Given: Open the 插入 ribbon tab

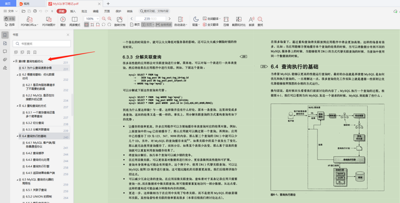Looking at the screenshot, I should pyautogui.click(x=73, y=11).
